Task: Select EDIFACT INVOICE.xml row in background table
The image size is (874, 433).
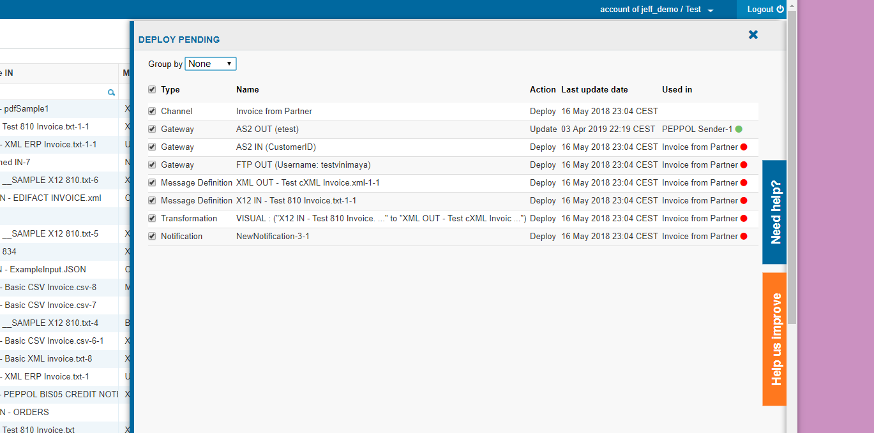Action: (x=59, y=198)
